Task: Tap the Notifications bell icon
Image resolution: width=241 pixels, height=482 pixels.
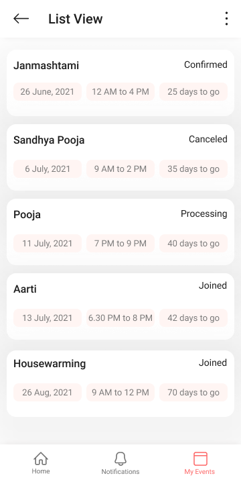Action: 120,459
